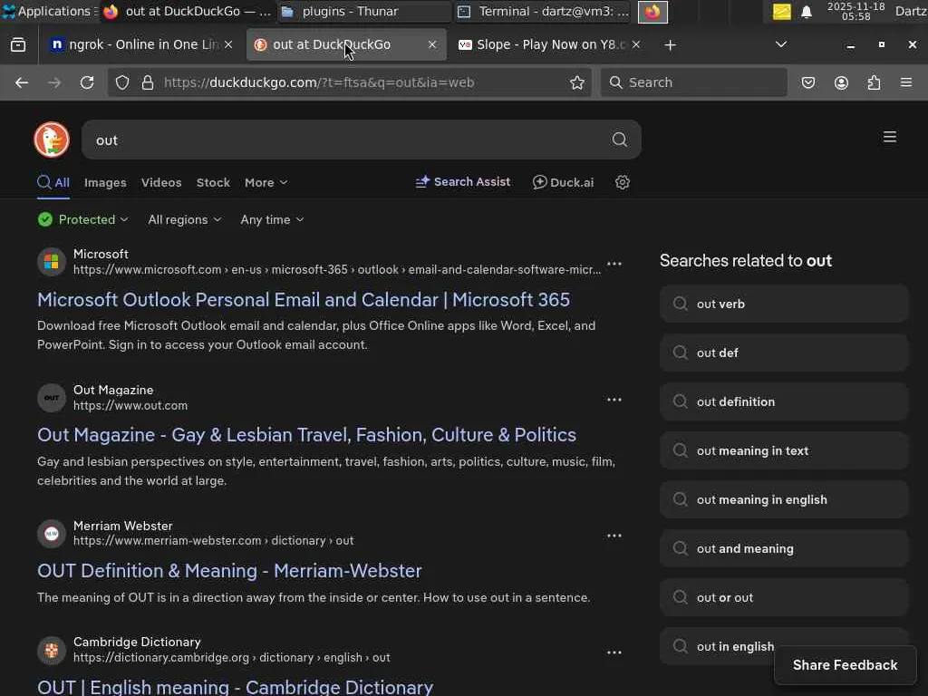This screenshot has width=928, height=696.
Task: Open options for the Merriam Webster result
Action: pyautogui.click(x=614, y=536)
